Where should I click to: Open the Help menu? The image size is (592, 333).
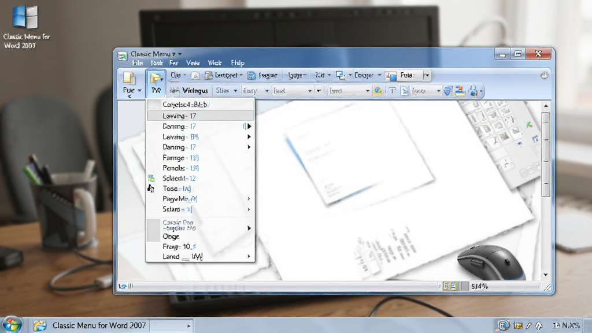click(238, 62)
